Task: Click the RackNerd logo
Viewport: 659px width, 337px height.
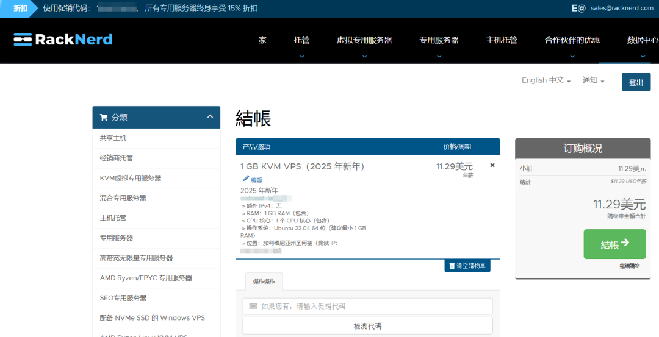Action: (x=63, y=40)
